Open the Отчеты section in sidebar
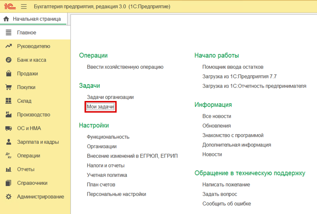This screenshot has width=317, height=214. (x=26, y=170)
